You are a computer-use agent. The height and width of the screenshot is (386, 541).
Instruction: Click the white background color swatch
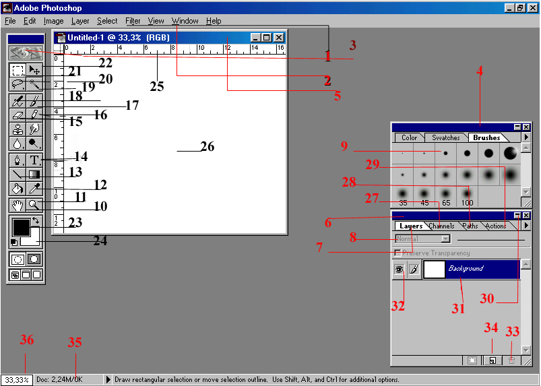[34, 240]
